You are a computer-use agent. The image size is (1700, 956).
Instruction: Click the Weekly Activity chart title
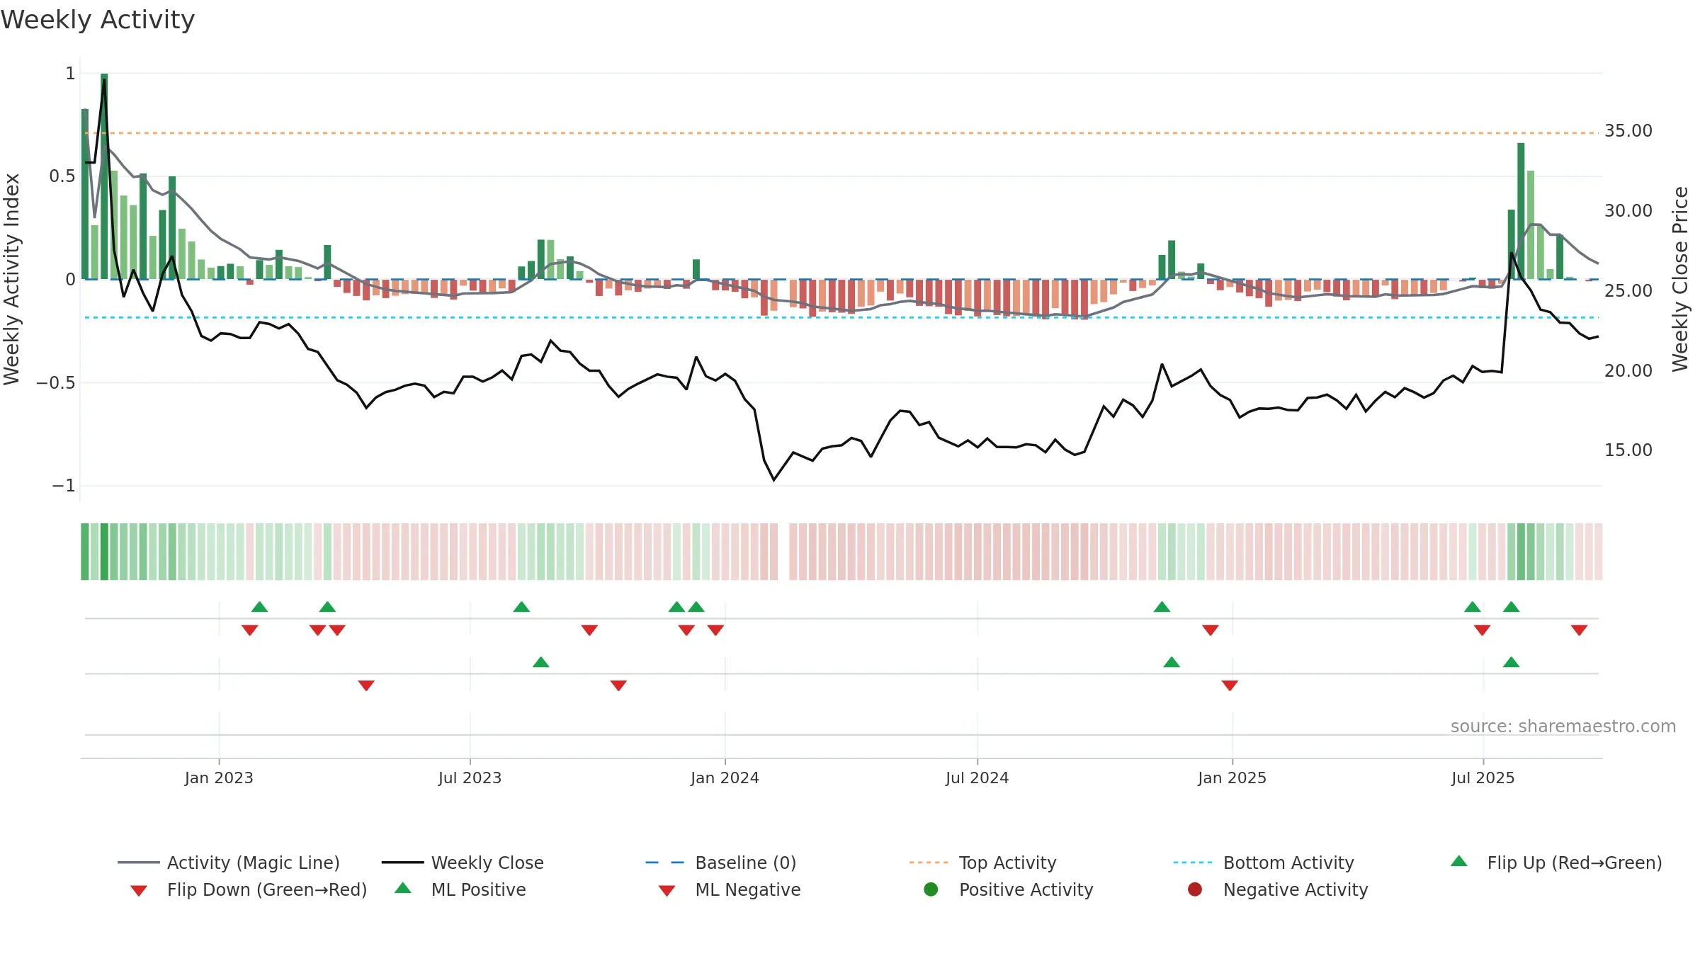coord(98,20)
